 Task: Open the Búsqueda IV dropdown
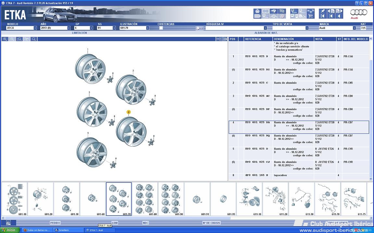[x=265, y=28]
